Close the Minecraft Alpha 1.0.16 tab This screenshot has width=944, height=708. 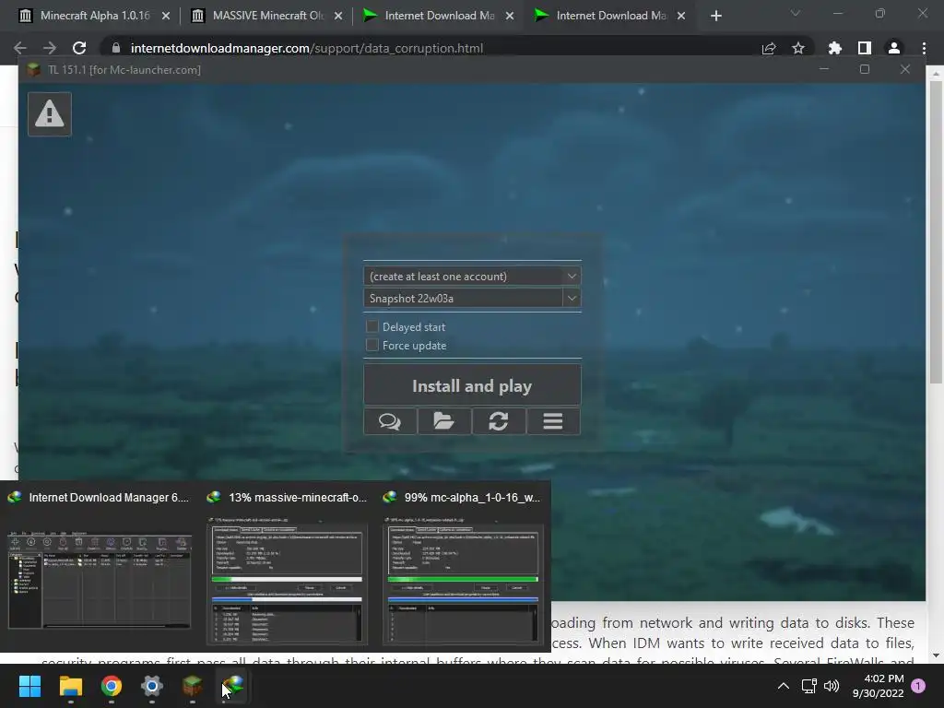coord(166,17)
